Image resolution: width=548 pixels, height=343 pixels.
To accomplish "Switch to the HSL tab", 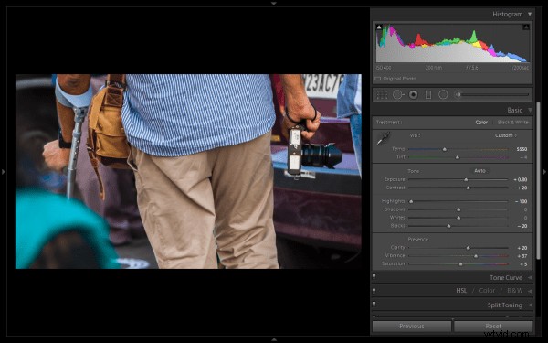I will (461, 291).
